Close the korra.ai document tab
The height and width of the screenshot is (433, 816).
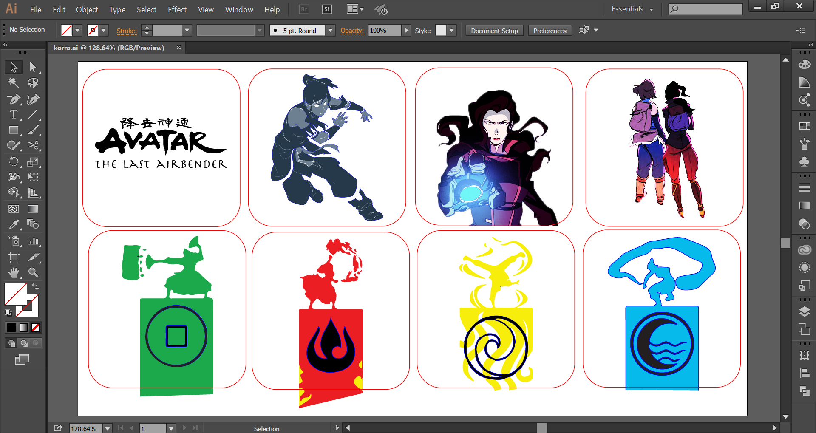pos(179,48)
